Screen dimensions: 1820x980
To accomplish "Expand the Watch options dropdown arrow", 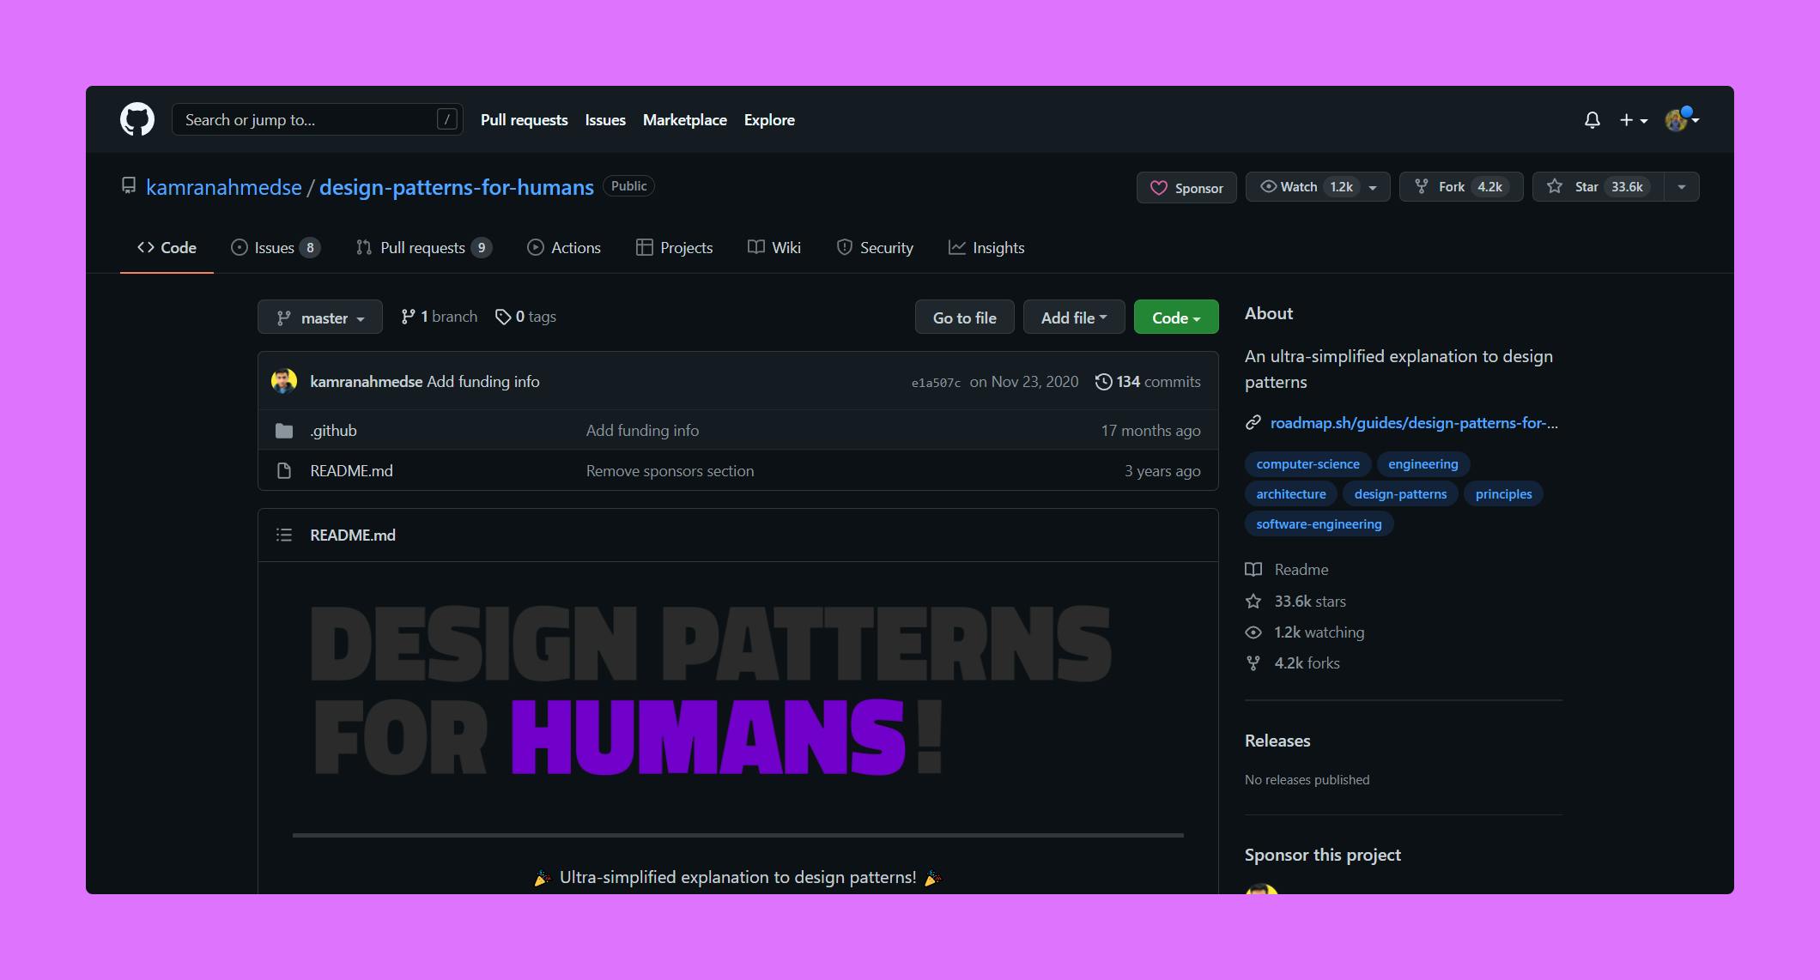I will [x=1374, y=187].
